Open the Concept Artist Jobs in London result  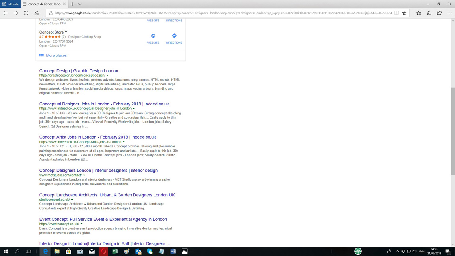tap(98, 137)
